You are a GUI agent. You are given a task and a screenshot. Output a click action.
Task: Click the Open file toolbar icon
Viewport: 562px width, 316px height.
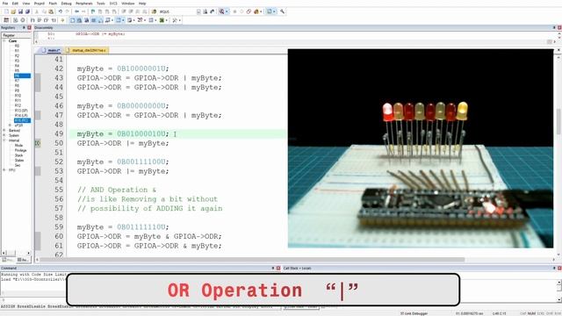point(14,11)
